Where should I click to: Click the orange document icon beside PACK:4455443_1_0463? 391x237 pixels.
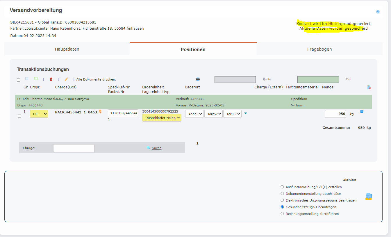[100, 112]
